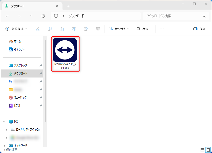The height and width of the screenshot is (153, 212).
Task: Add a new tab with plus button
Action: [68, 6]
